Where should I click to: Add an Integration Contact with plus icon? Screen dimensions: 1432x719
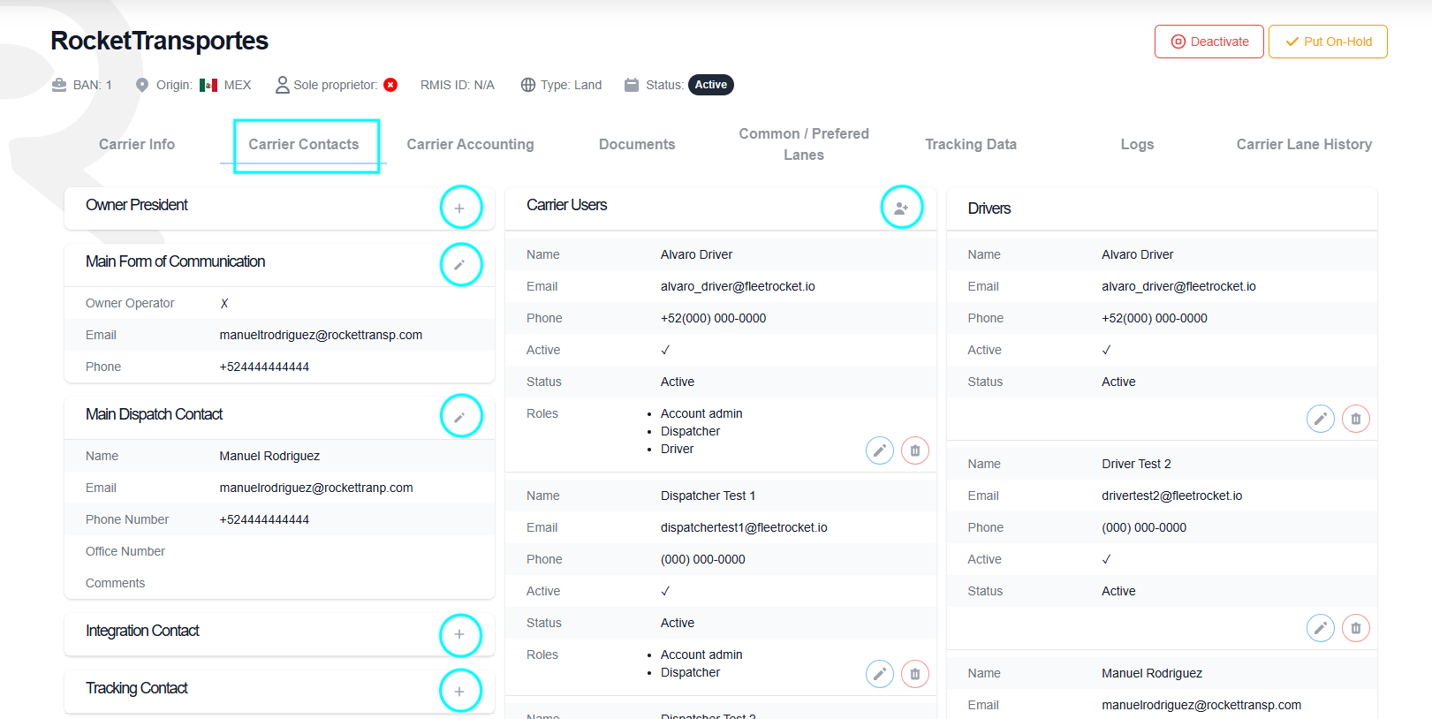tap(460, 634)
